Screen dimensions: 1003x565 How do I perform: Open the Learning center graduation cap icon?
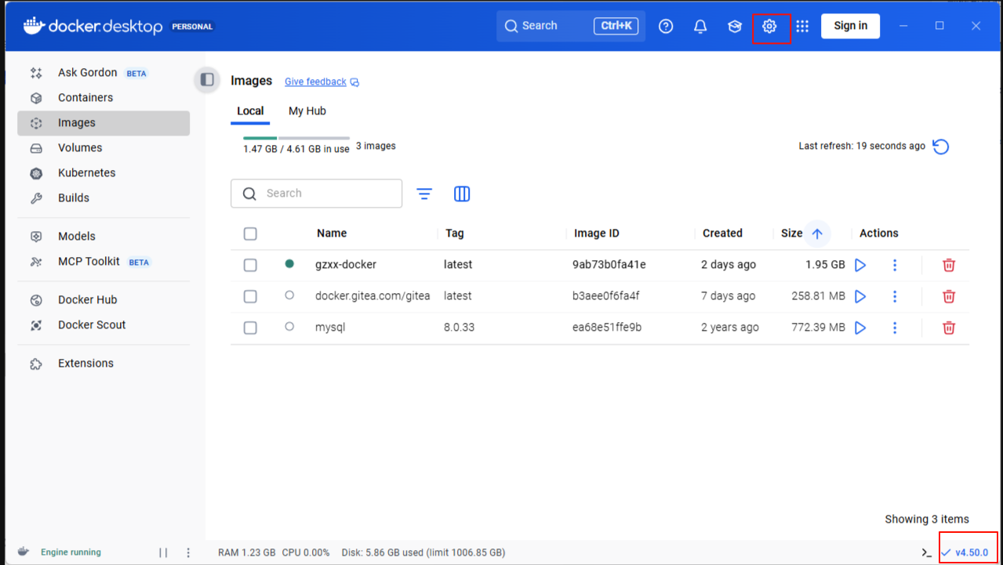click(735, 27)
